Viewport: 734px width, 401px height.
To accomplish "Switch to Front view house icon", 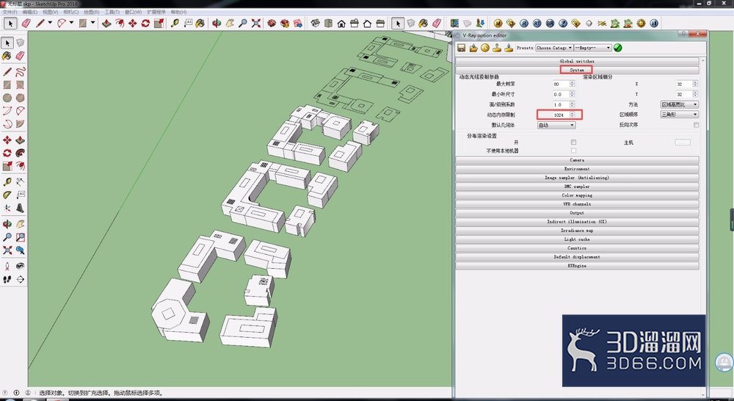I will tap(342, 23).
